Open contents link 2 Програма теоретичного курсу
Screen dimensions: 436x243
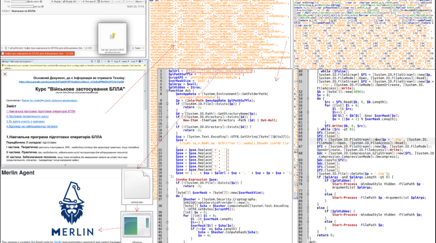click(x=28, y=116)
